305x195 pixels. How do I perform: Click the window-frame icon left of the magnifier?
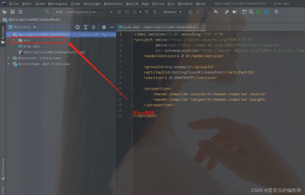coord(244,12)
